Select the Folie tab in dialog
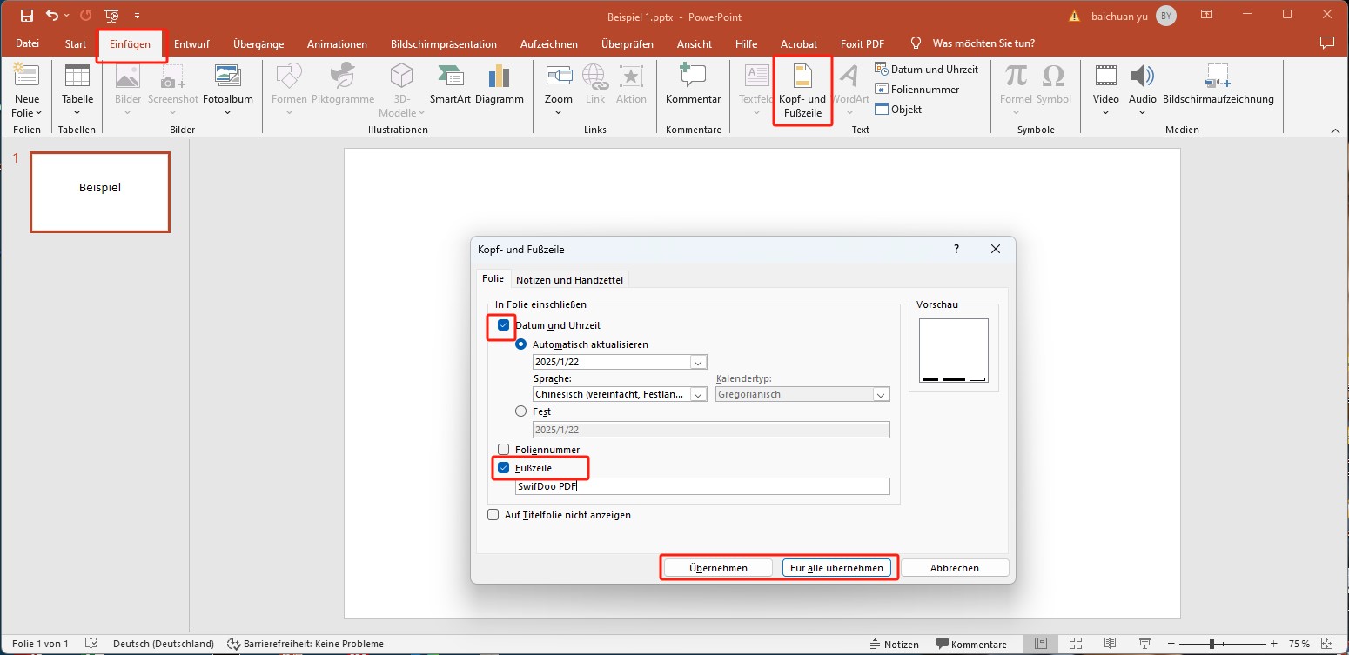The height and width of the screenshot is (655, 1349). point(493,278)
